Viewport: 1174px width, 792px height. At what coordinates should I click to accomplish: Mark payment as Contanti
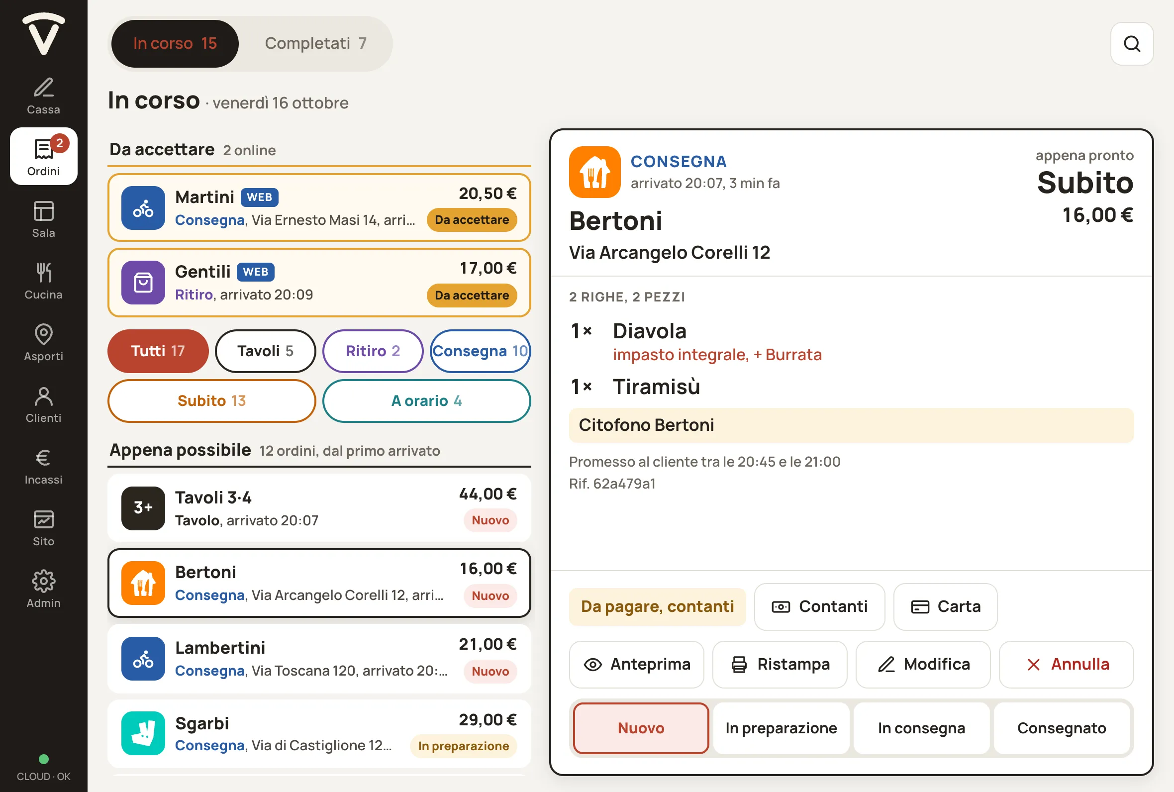819,606
